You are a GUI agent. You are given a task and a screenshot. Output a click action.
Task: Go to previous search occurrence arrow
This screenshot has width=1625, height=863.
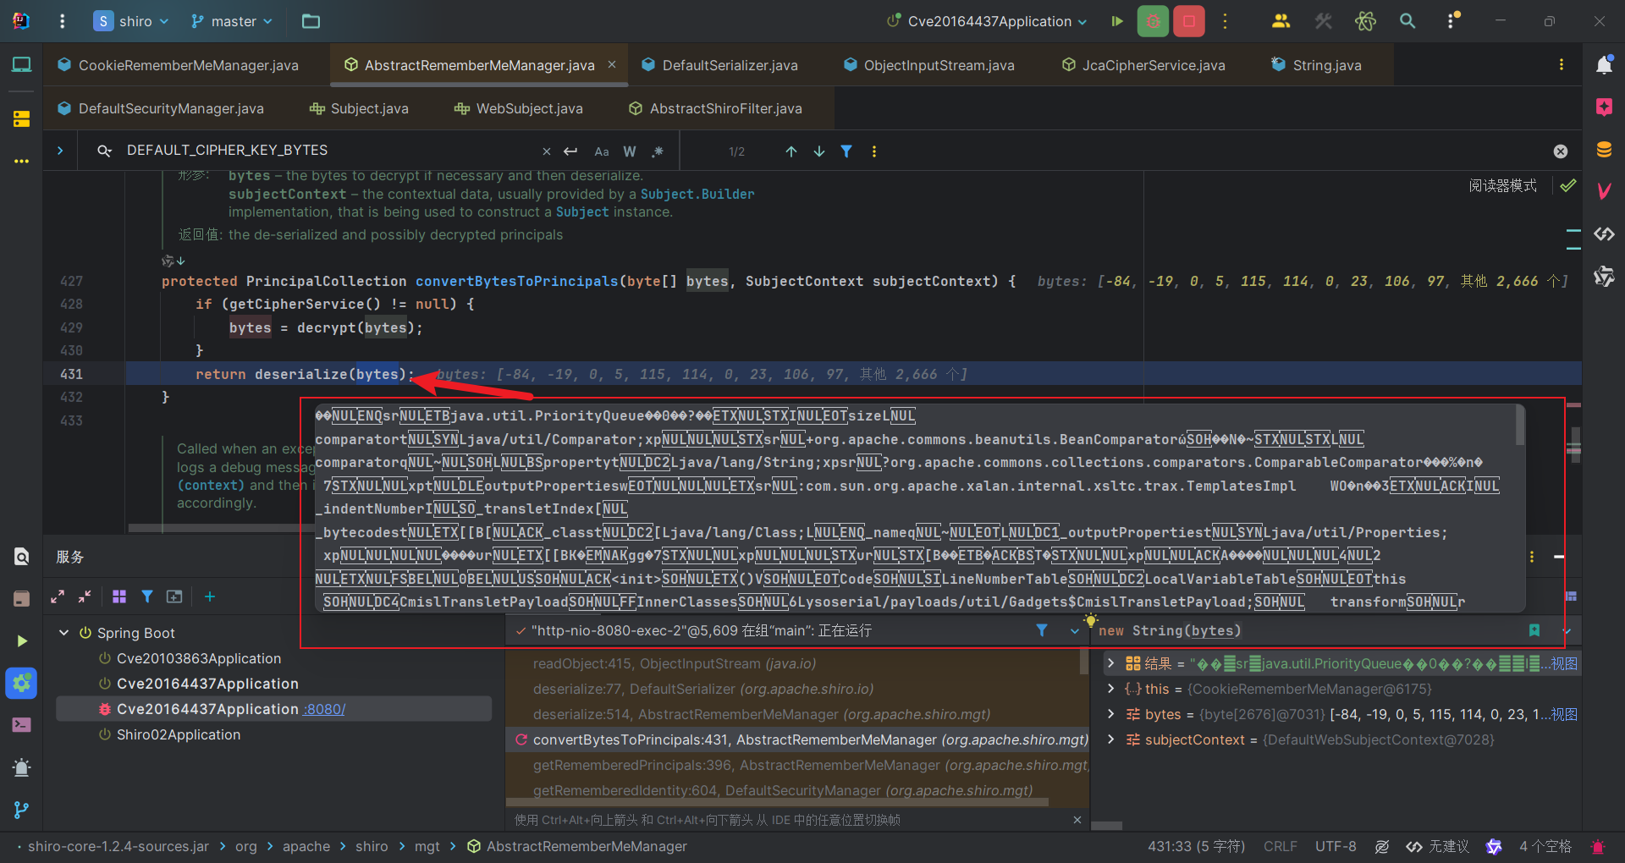[x=791, y=151]
